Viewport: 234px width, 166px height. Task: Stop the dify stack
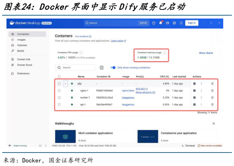click(194, 84)
